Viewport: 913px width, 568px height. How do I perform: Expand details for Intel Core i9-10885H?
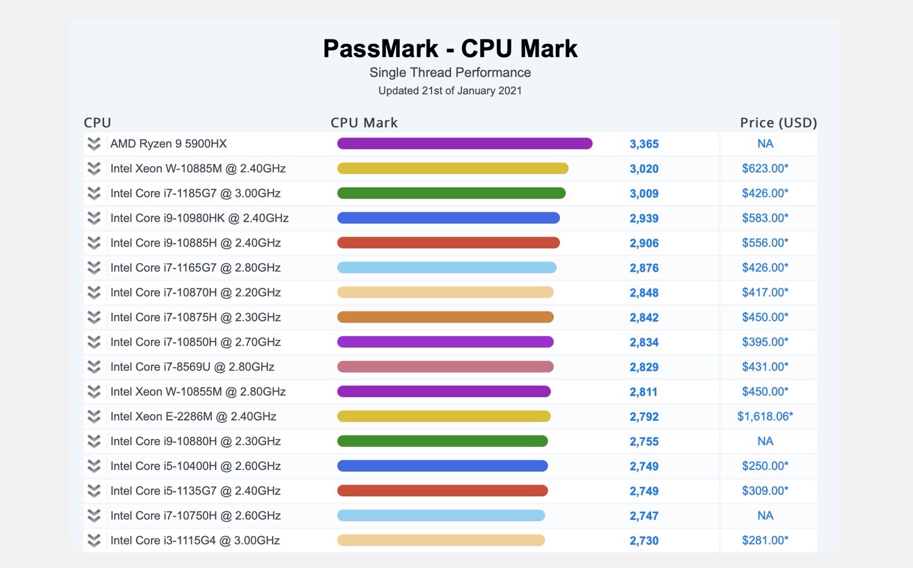coord(94,243)
